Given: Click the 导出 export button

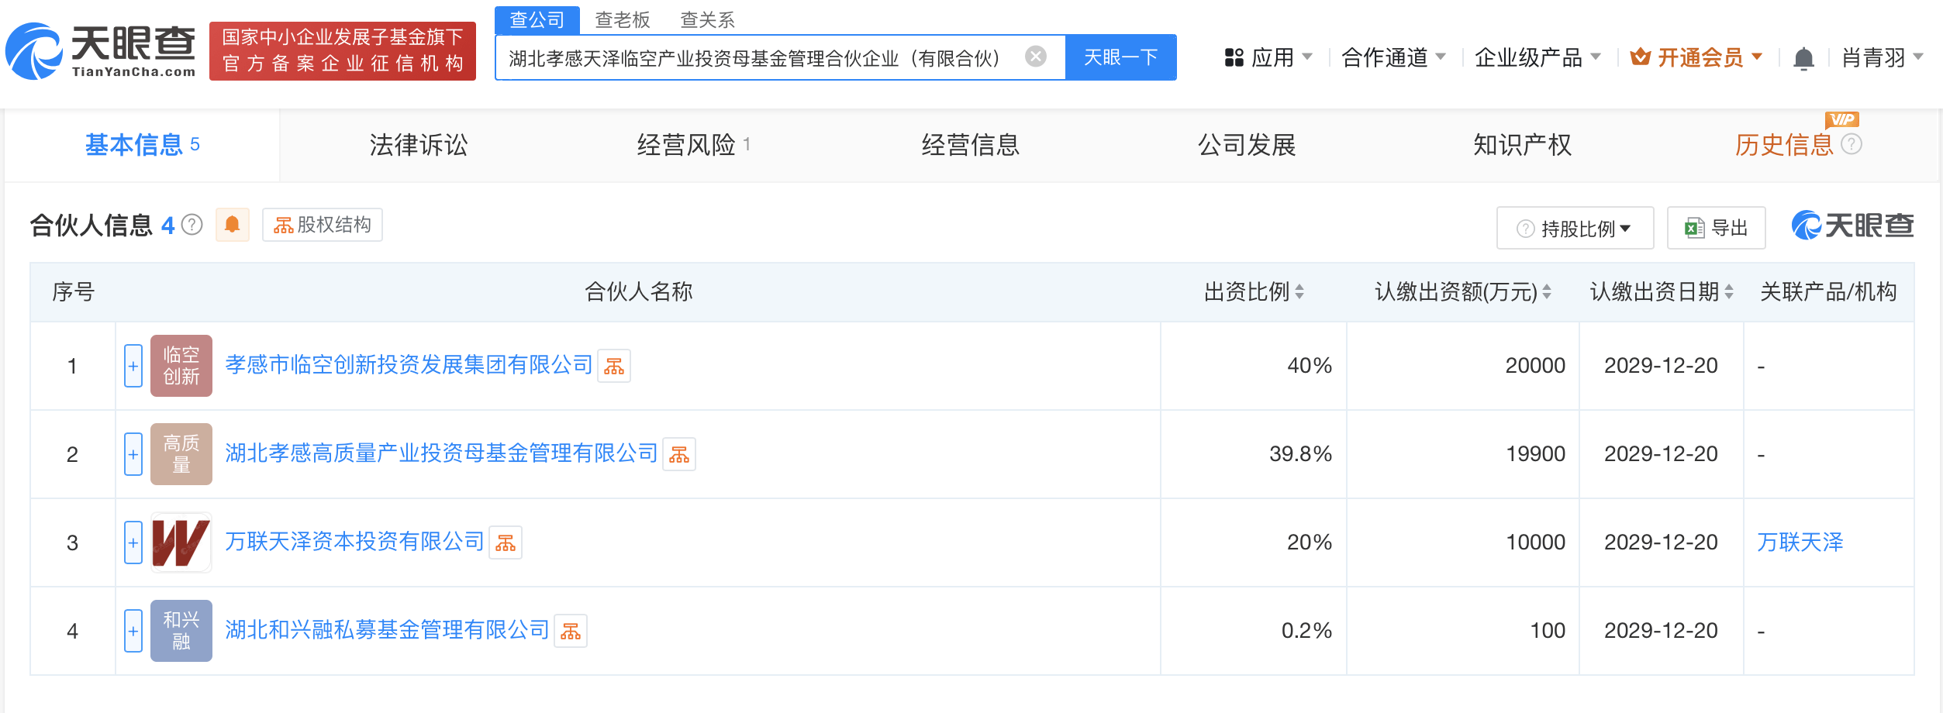Looking at the screenshot, I should point(1716,228).
